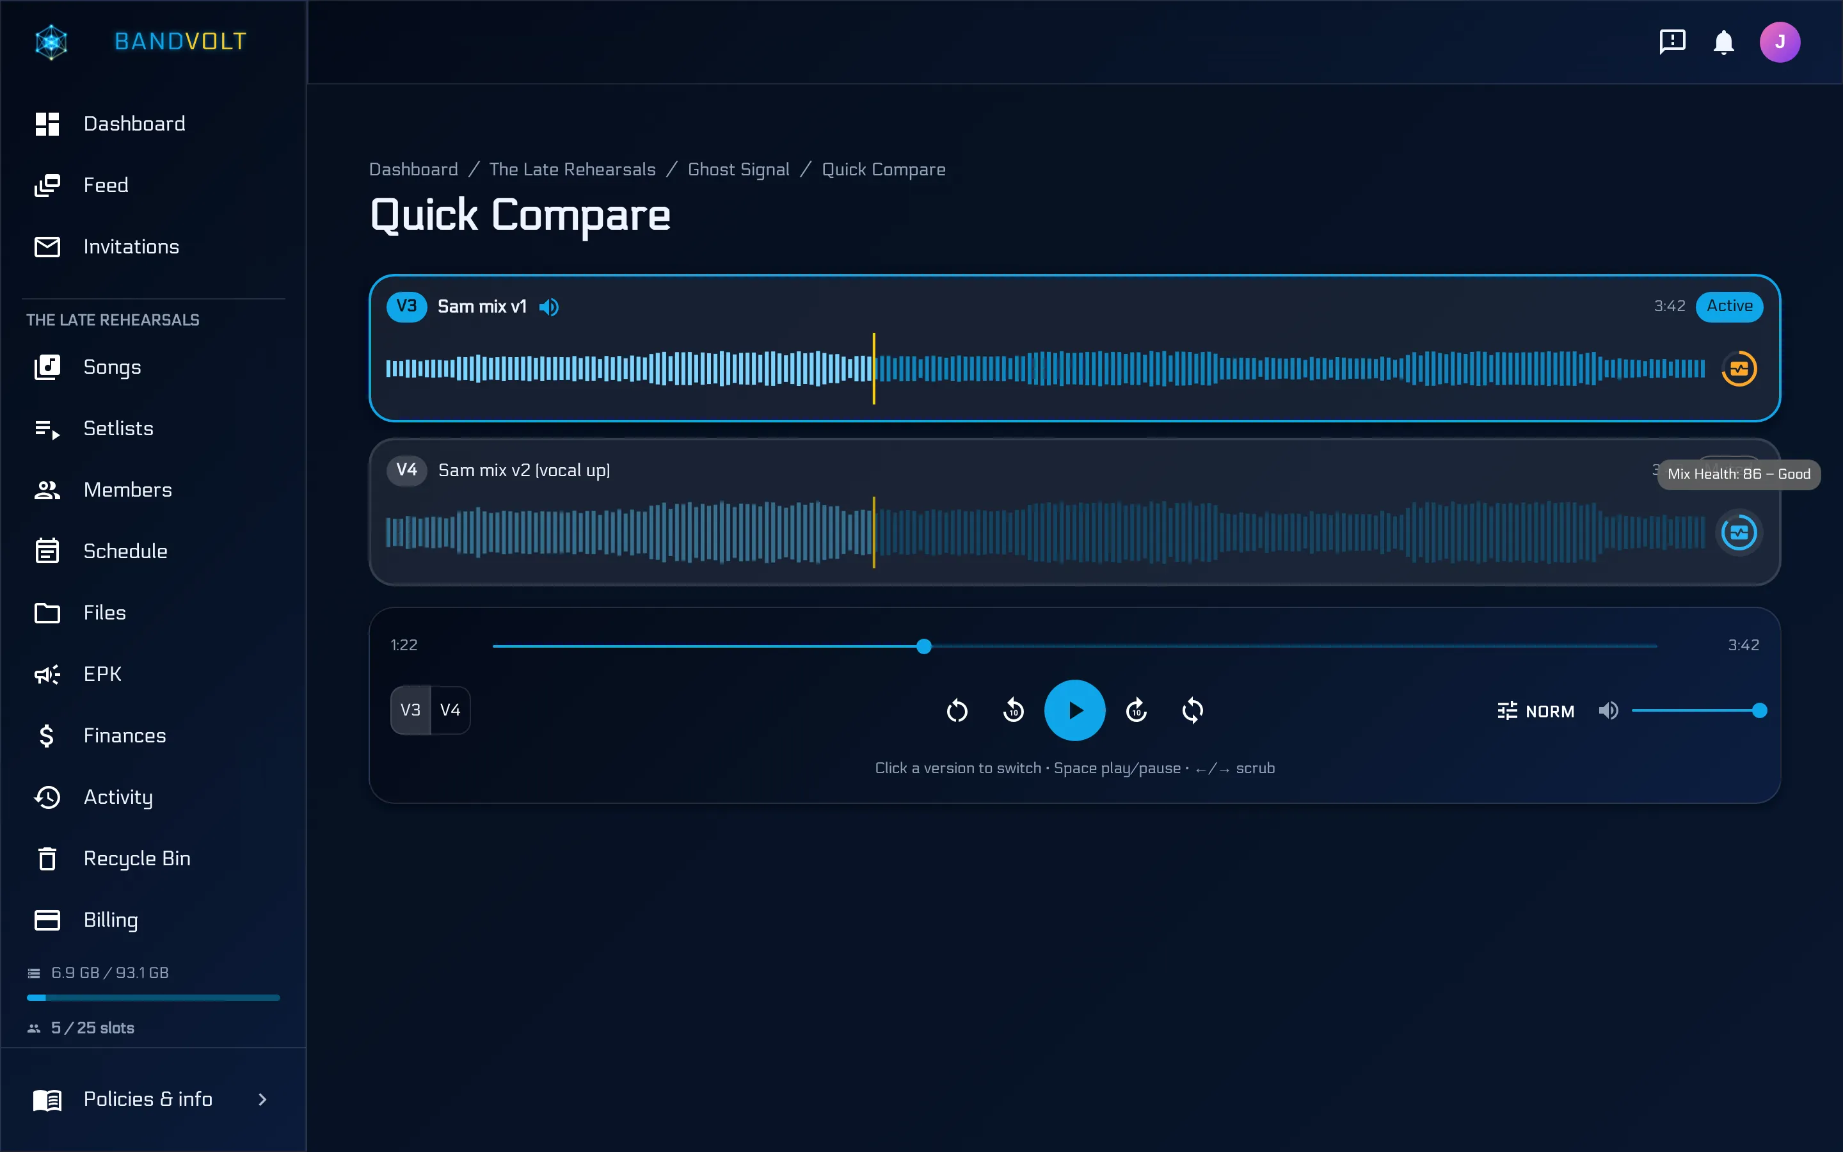Click the BandVolt logo icon
The width and height of the screenshot is (1843, 1152).
pyautogui.click(x=51, y=42)
